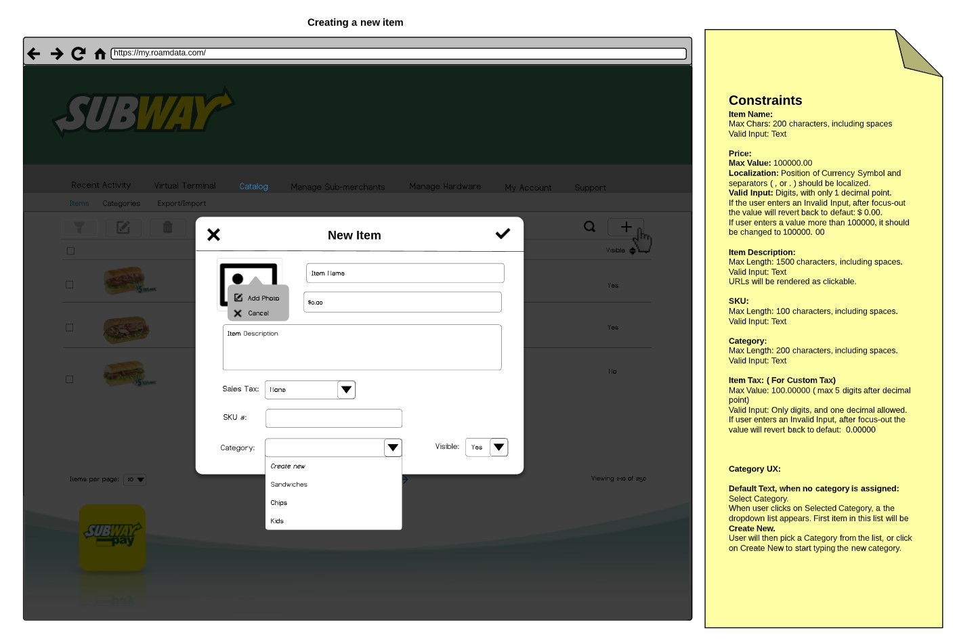This screenshot has width=957, height=639.
Task: Click the browser forward arrow
Action: click(57, 53)
